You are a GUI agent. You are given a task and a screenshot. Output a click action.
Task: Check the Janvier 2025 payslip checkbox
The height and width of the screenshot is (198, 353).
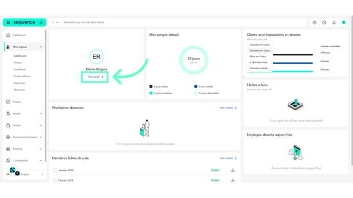tap(55, 170)
